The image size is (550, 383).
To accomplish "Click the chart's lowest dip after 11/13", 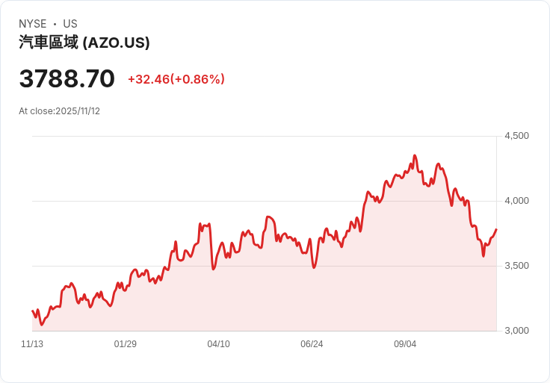I will pyautogui.click(x=42, y=325).
